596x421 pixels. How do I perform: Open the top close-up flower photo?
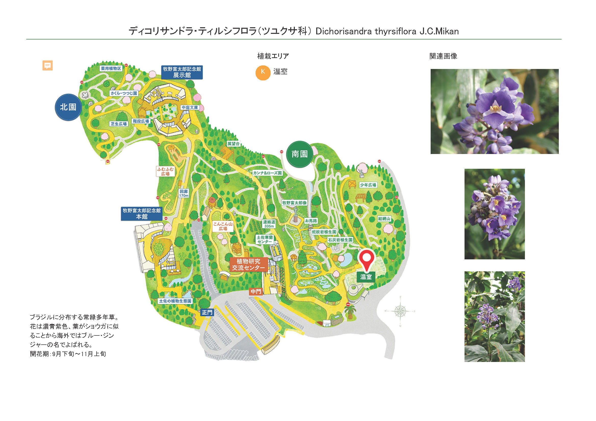click(494, 111)
